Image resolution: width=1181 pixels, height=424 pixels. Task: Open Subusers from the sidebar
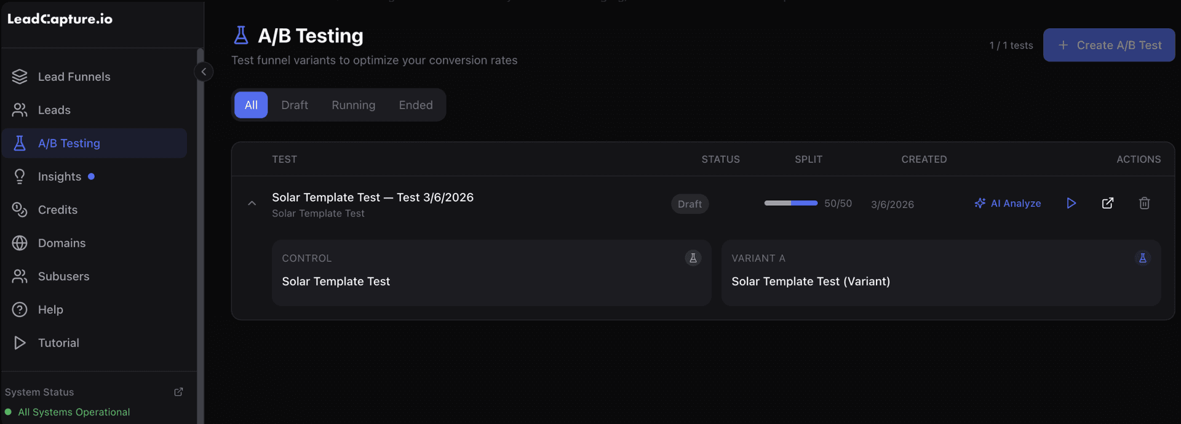point(64,276)
